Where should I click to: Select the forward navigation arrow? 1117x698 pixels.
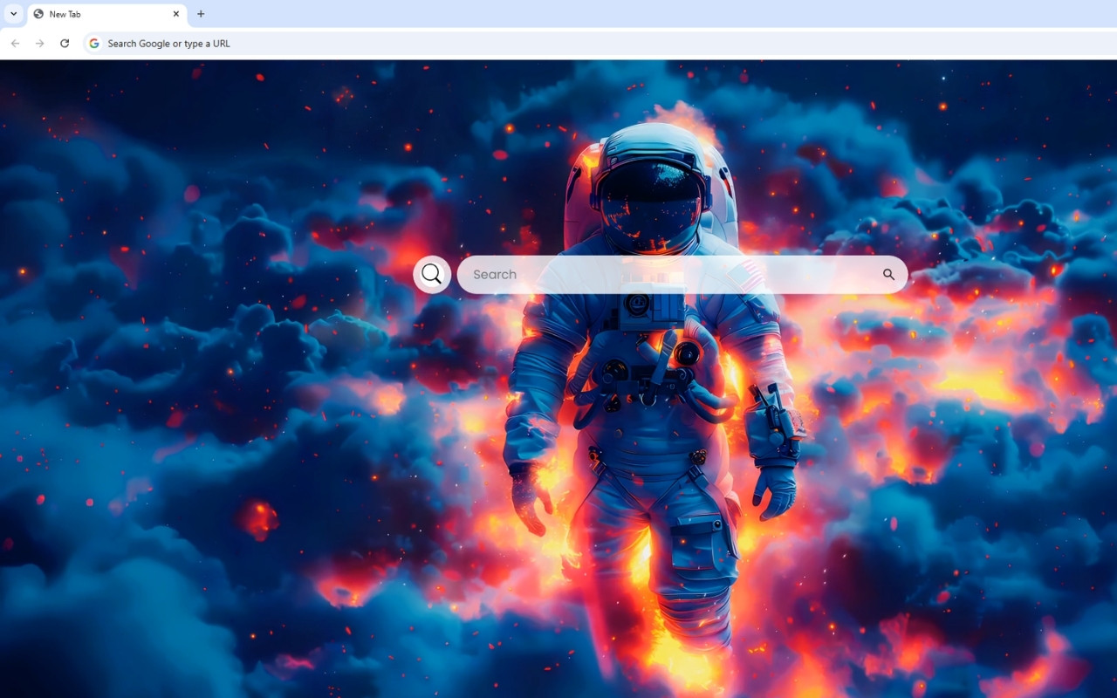point(39,43)
